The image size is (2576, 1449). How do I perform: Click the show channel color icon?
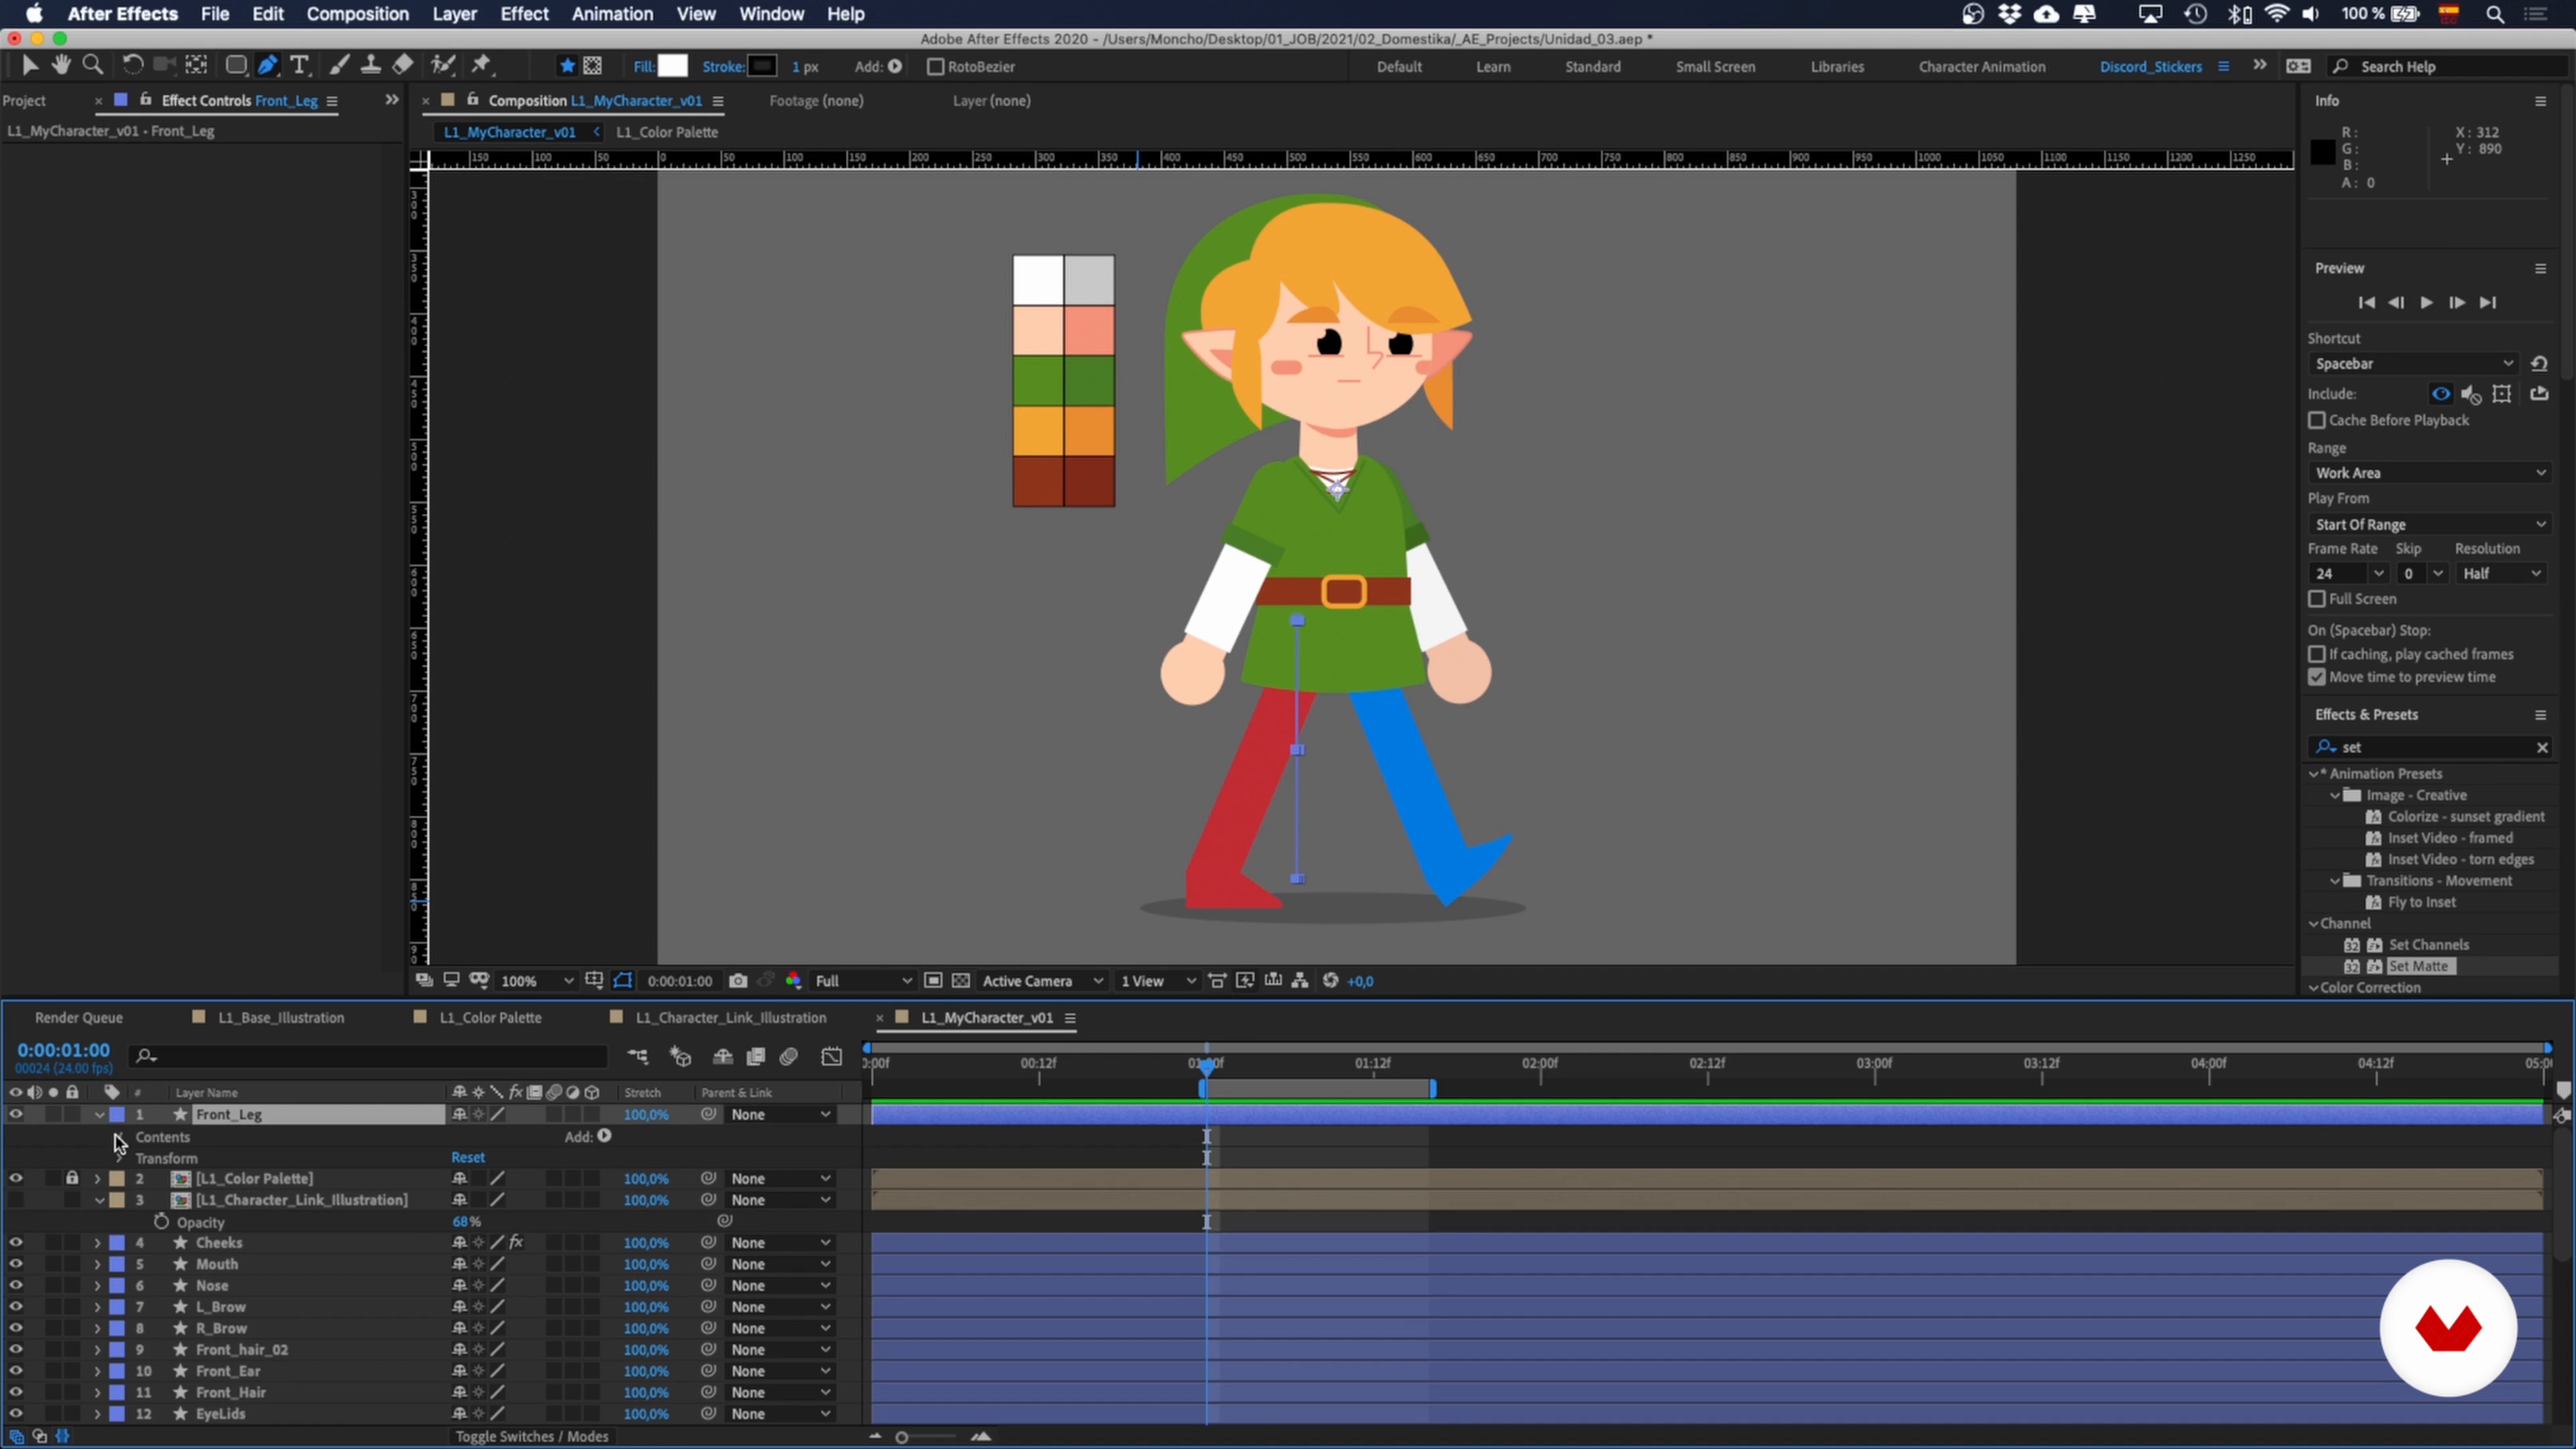coord(793,981)
